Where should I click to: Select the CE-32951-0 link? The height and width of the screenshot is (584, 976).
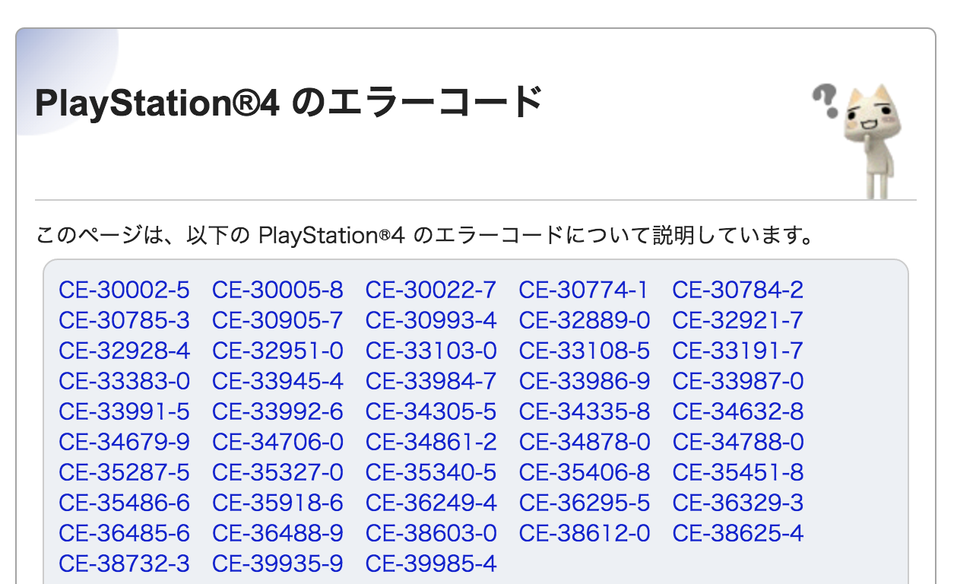click(x=277, y=351)
